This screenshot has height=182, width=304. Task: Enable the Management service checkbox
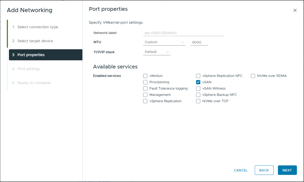click(145, 95)
